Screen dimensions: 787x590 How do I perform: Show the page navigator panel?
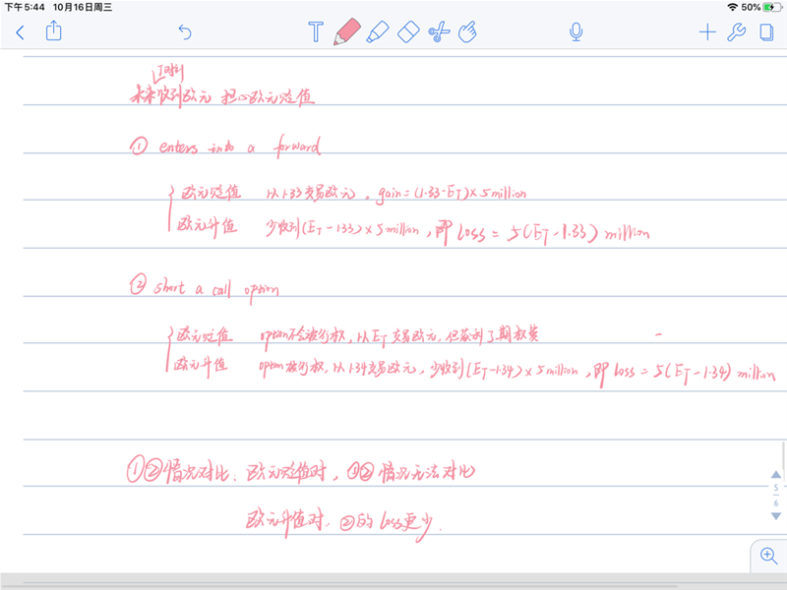coord(765,32)
